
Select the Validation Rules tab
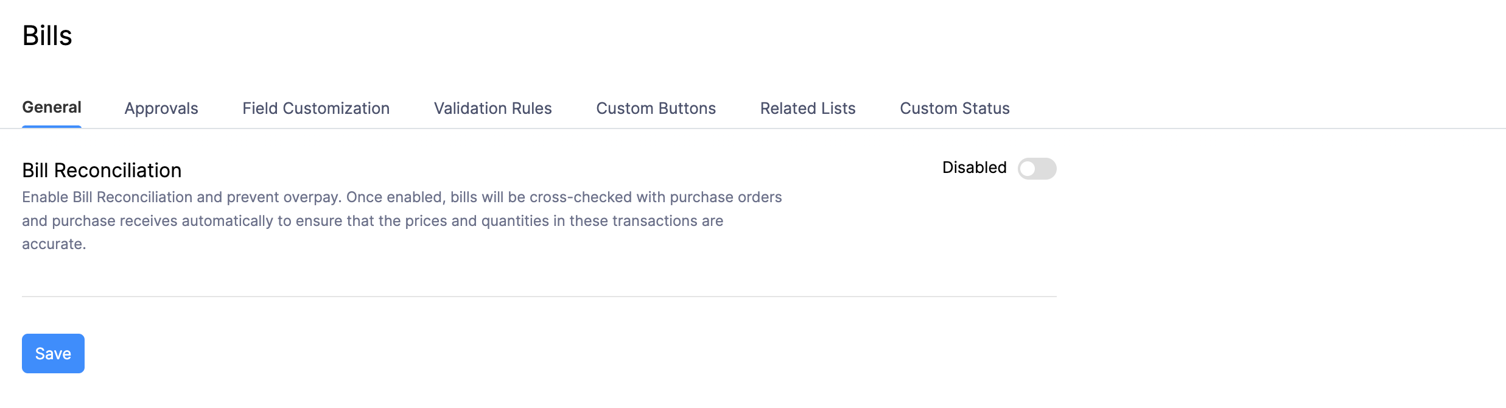(x=492, y=108)
